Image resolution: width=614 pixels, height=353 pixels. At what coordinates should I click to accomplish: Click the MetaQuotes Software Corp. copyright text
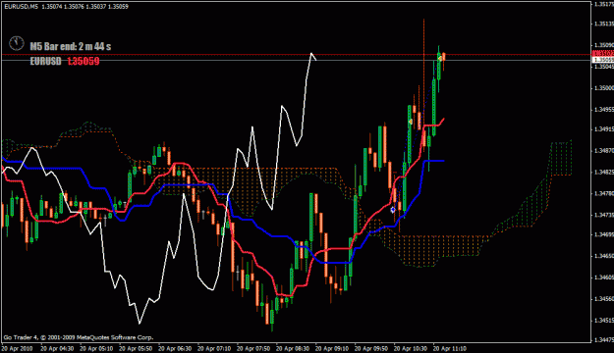tap(79, 337)
